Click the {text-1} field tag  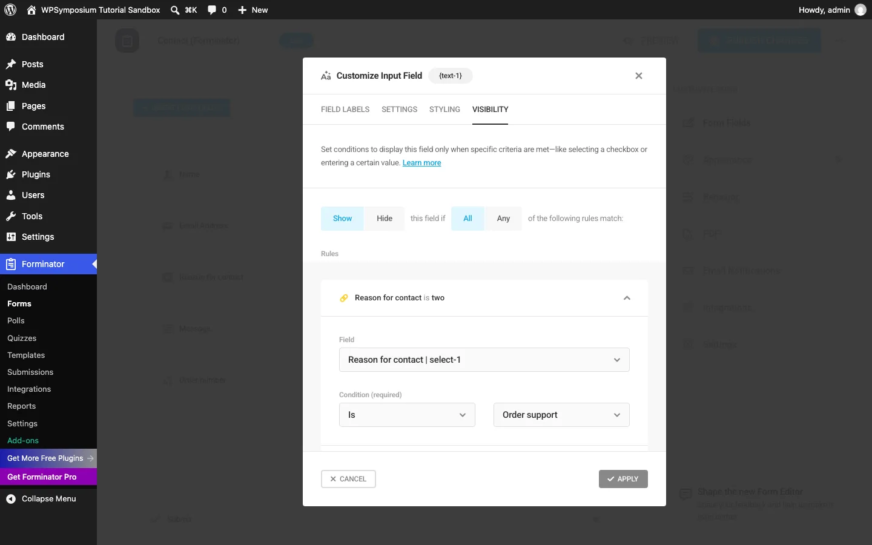[451, 76]
